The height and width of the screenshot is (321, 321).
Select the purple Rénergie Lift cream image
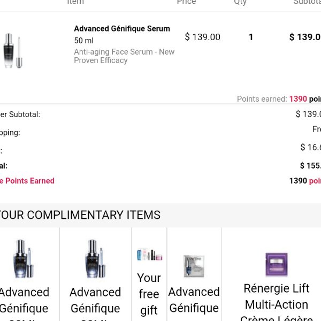276,264
